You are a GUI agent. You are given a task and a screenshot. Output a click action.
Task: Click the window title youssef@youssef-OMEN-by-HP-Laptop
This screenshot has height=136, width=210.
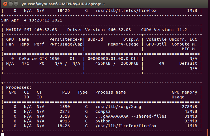pyautogui.click(x=63, y=4)
